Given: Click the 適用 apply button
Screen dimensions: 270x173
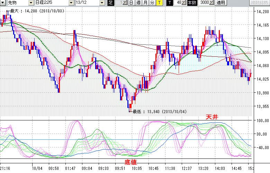Looking at the screenshot, I should pos(220,3).
